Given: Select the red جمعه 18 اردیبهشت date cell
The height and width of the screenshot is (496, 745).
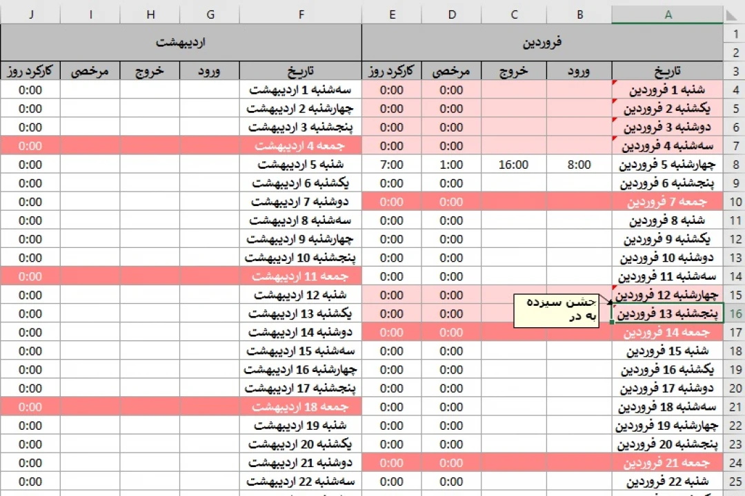Looking at the screenshot, I should 301,406.
